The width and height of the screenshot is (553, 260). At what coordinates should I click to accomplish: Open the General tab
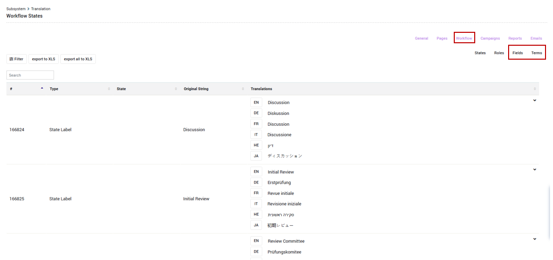click(421, 38)
